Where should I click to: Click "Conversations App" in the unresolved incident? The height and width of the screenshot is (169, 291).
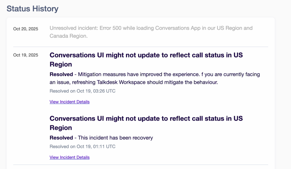point(178,28)
